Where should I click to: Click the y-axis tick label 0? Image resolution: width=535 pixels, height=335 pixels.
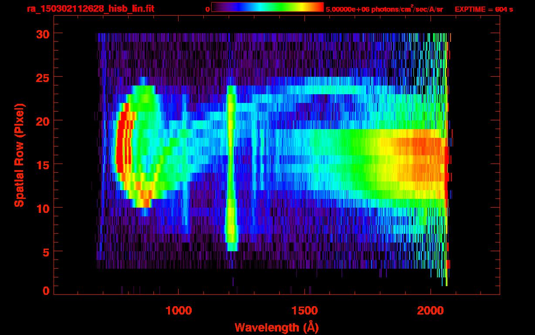coord(46,291)
